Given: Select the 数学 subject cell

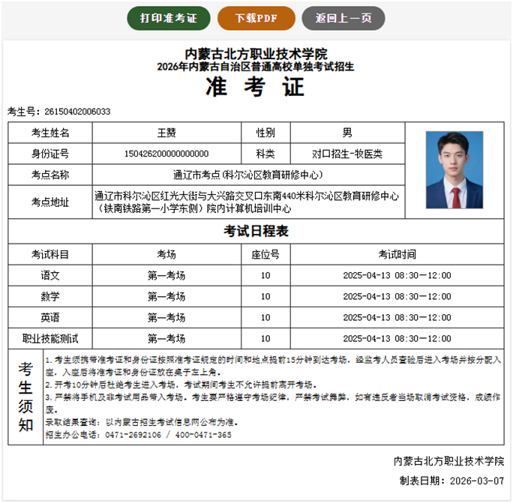Looking at the screenshot, I should click(50, 296).
